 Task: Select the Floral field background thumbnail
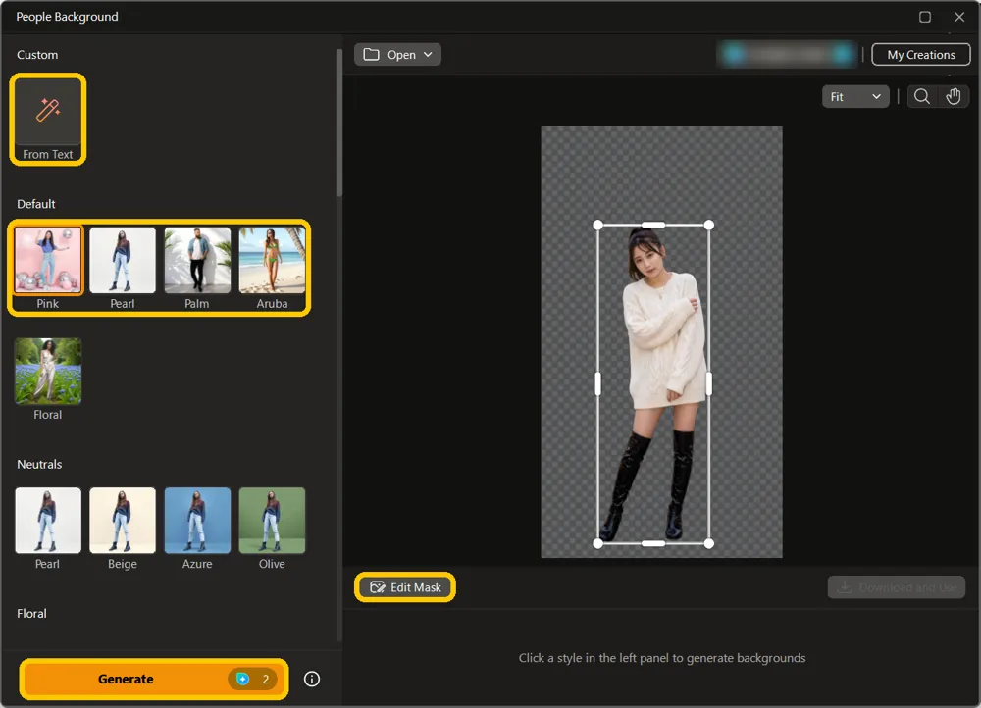coord(48,371)
